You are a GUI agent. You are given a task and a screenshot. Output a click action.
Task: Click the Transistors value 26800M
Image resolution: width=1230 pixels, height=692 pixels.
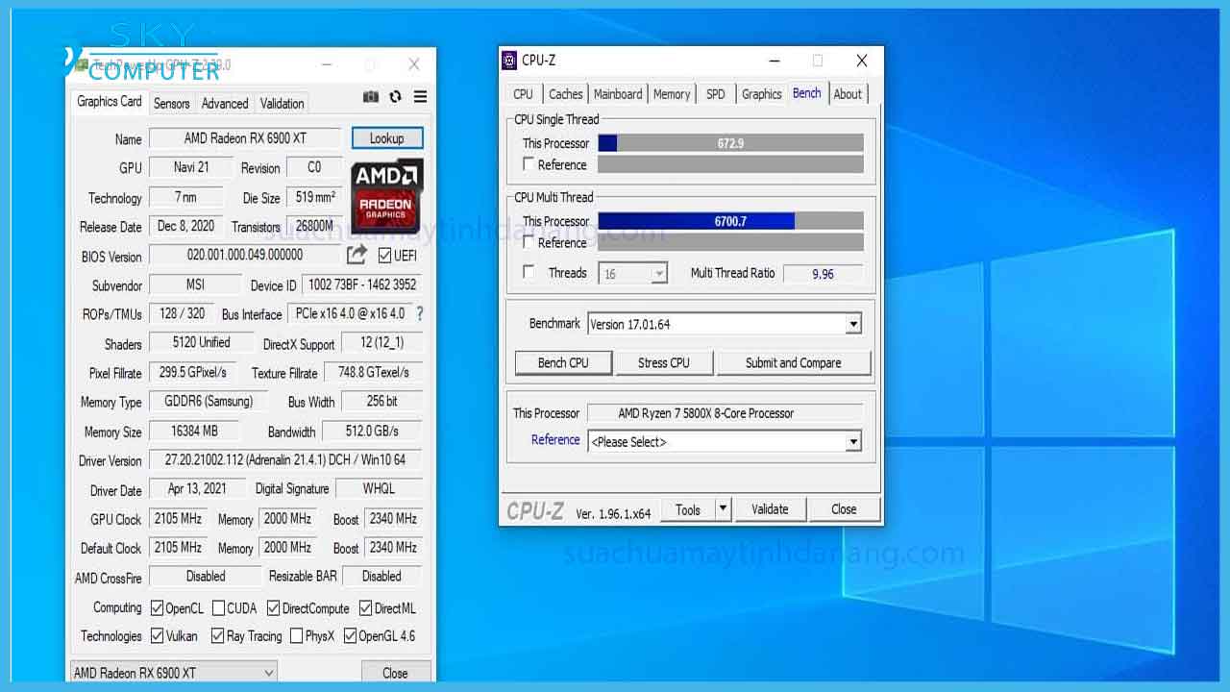(314, 226)
